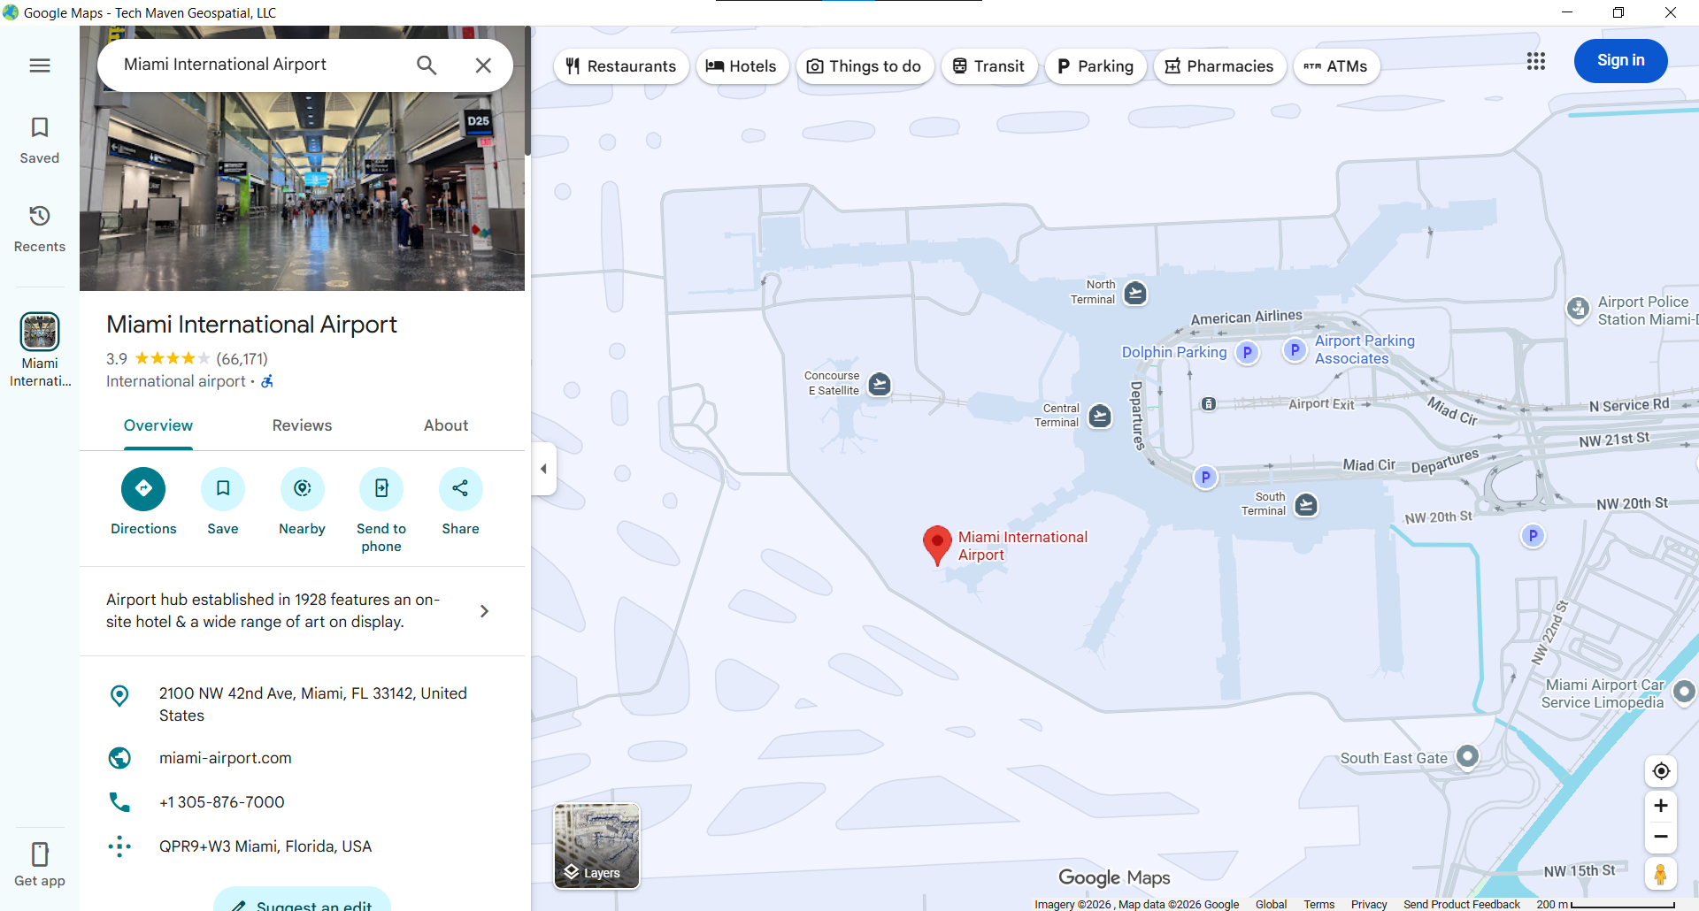This screenshot has height=911, width=1699.
Task: Click the Terms link in footer
Action: pos(1318,904)
